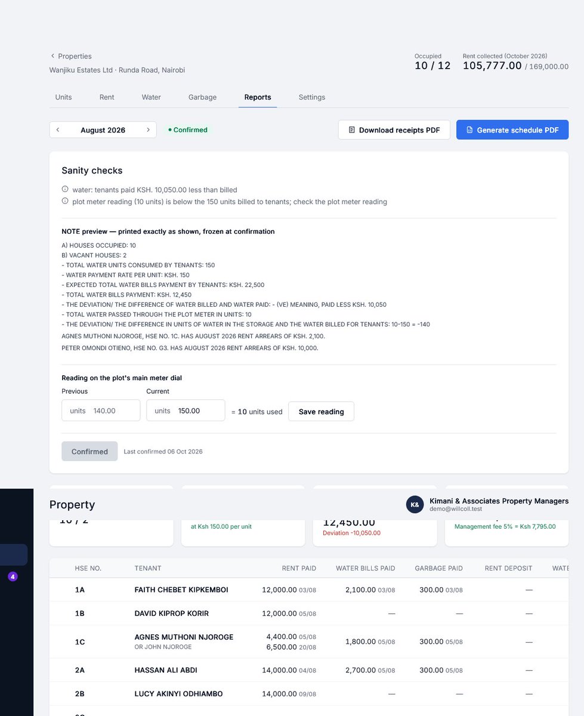Click 300.00 garbage paid by Hassan
Screen dimensions: 584x716
[441, 670]
